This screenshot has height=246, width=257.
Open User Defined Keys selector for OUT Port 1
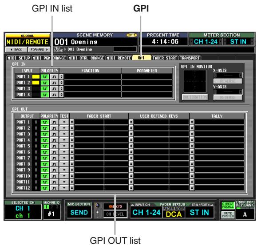(131, 122)
